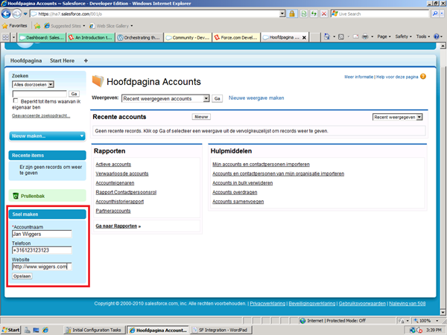The height and width of the screenshot is (335, 447).
Task: Open Windows Start button
Action: pos(11,330)
